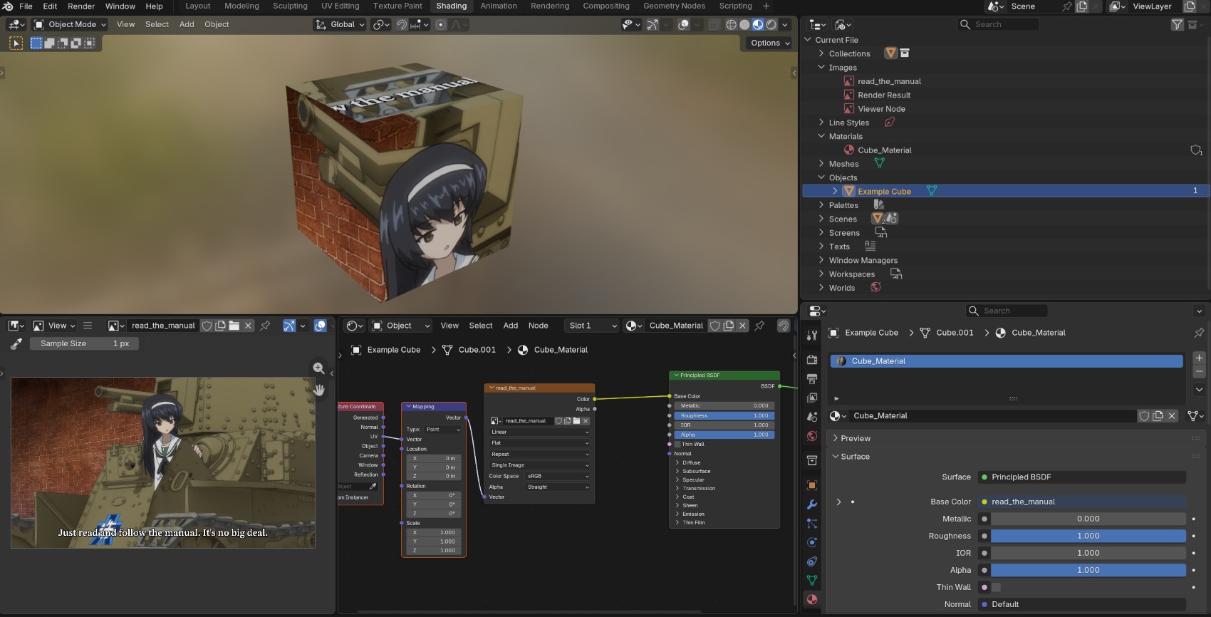Image resolution: width=1211 pixels, height=617 pixels.
Task: Open the Particles properties tab icon
Action: pyautogui.click(x=812, y=523)
